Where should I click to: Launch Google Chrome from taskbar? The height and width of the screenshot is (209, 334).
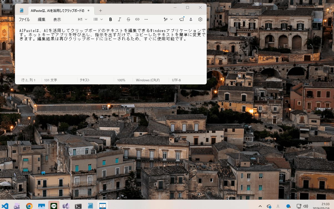pyautogui.click(x=29, y=206)
